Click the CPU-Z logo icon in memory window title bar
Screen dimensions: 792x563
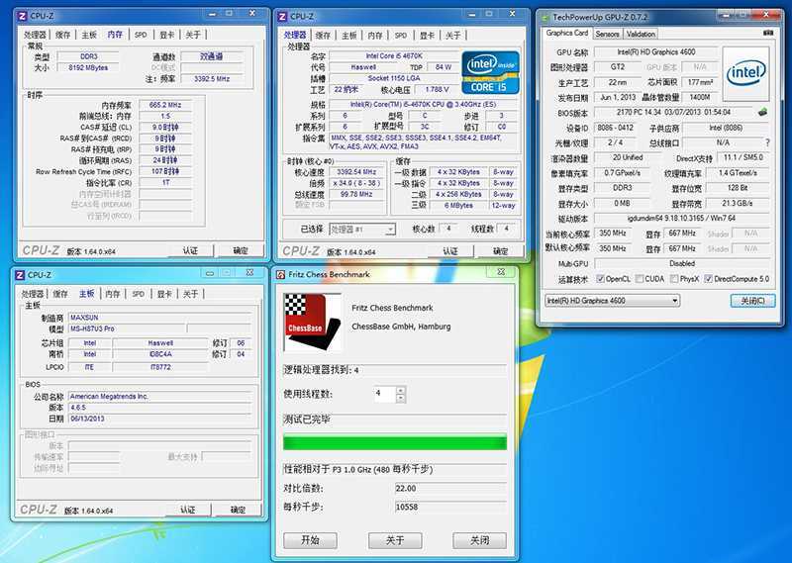coord(22,16)
